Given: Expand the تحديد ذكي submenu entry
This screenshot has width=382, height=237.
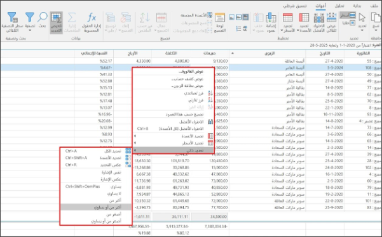Looking at the screenshot, I should click(x=174, y=150).
